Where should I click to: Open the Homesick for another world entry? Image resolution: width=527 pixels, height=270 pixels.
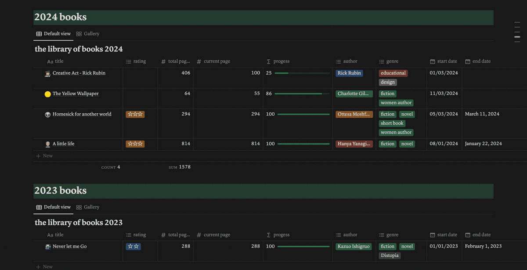point(82,114)
